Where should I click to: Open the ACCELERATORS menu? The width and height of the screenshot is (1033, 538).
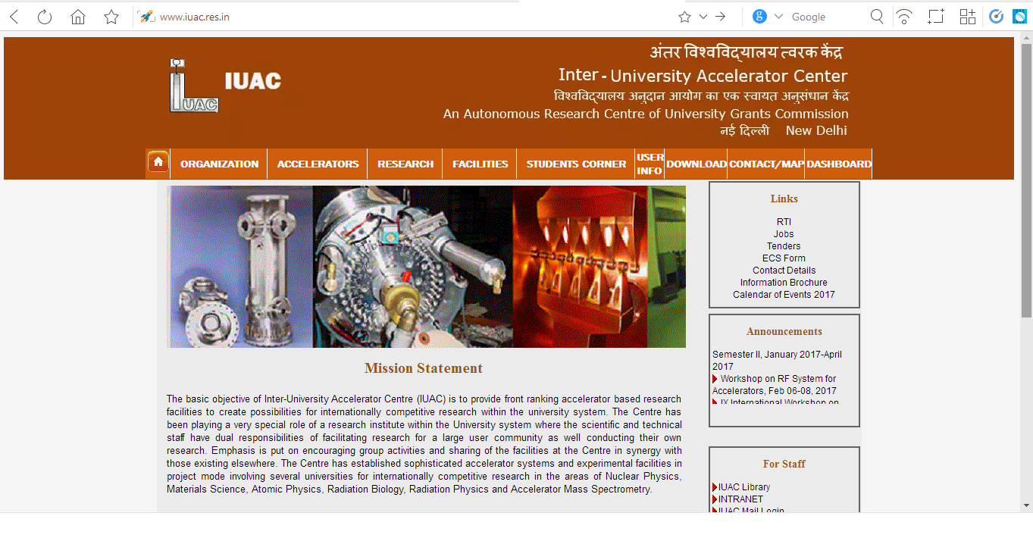(318, 164)
